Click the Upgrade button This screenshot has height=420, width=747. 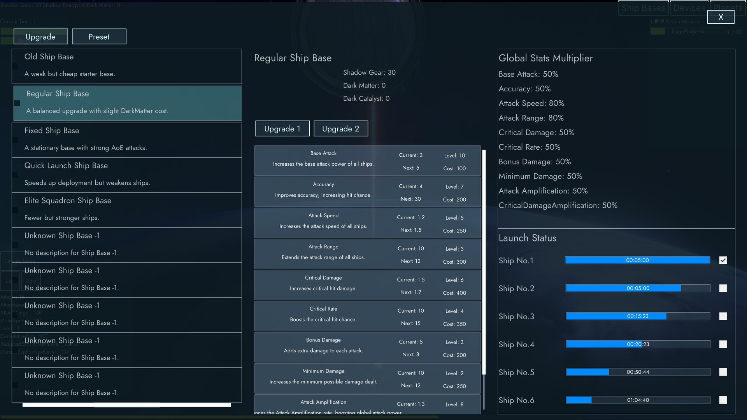pos(40,36)
